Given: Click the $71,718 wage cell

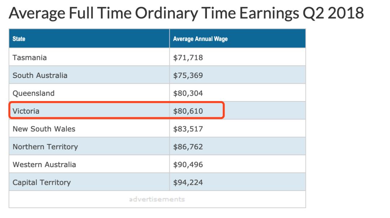Looking at the screenshot, I should pyautogui.click(x=238, y=57).
